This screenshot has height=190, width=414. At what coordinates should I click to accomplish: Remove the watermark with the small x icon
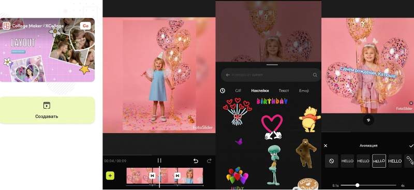[x=411, y=103]
